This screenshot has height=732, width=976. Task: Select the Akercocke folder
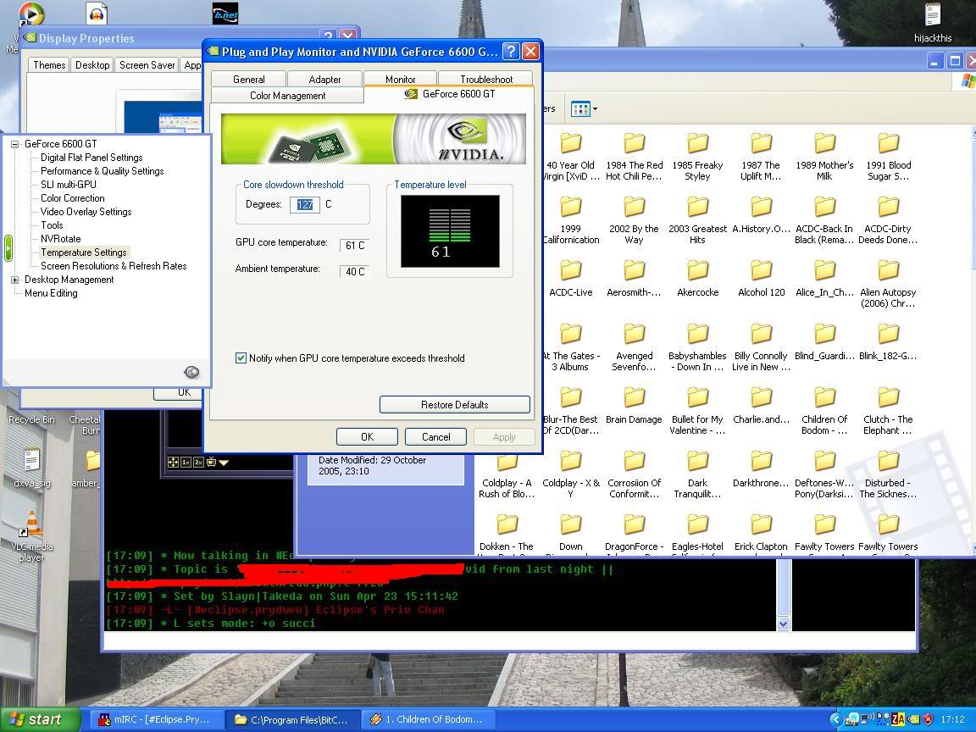698,278
